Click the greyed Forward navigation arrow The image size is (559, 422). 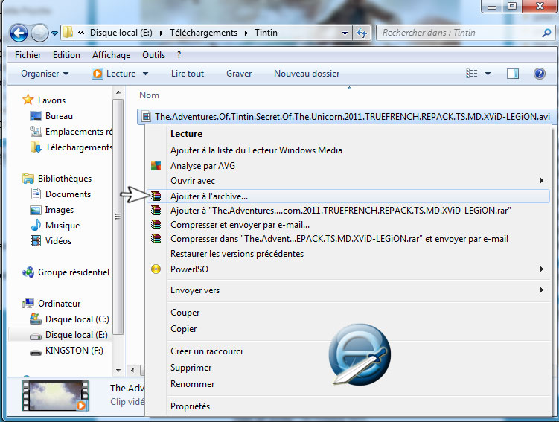point(39,33)
